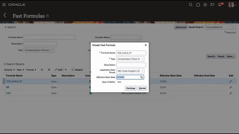The width and height of the screenshot is (239, 134).
Task: Click the Advanced button
Action: pyautogui.click(x=181, y=27)
